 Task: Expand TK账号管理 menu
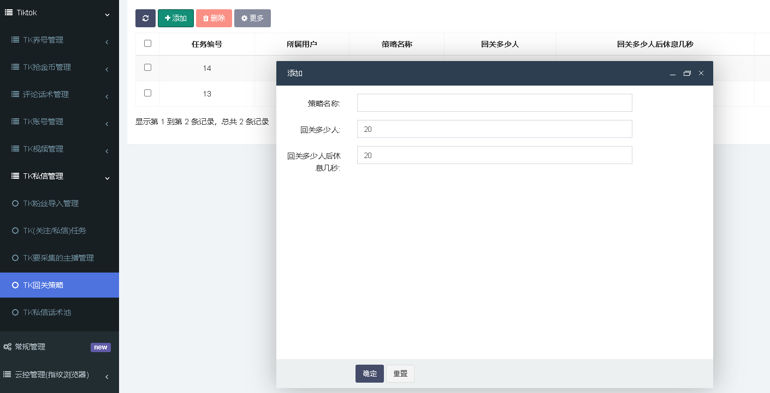(60, 122)
